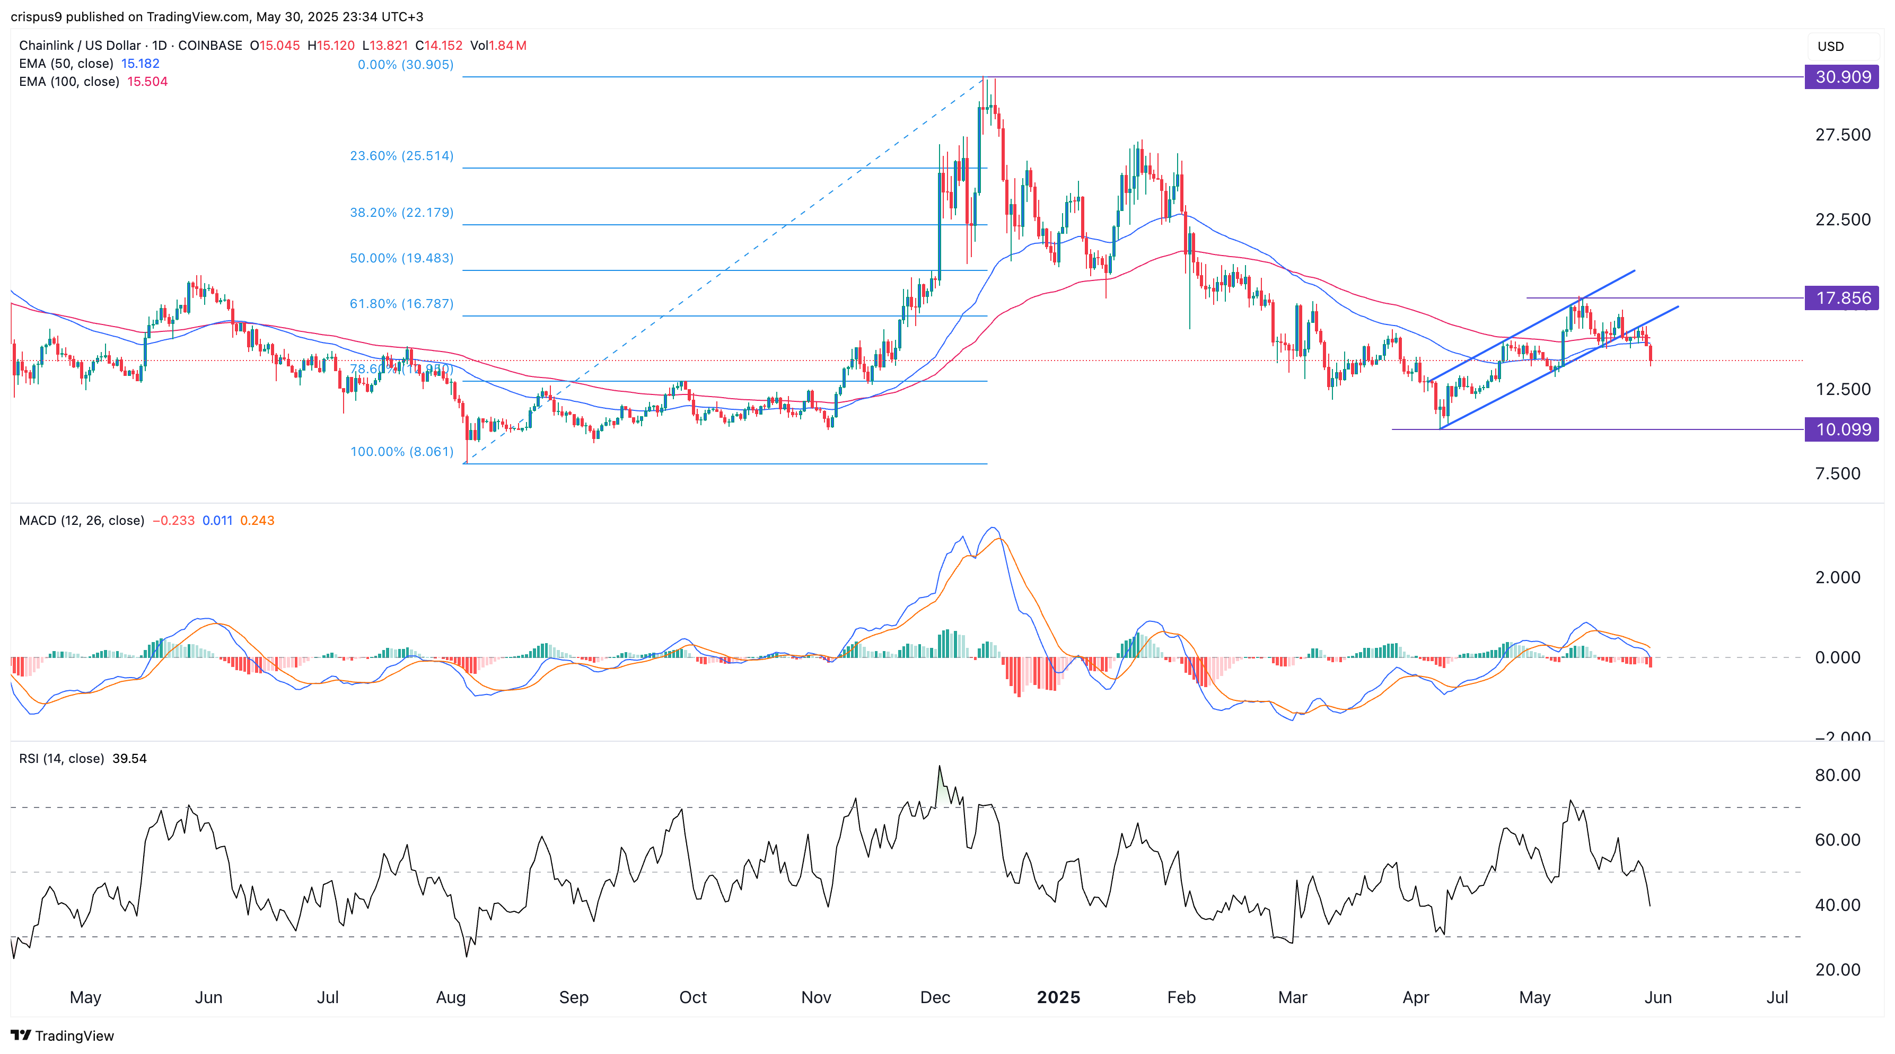Click the 50.00% (19.483) Fibonacci label

pyautogui.click(x=402, y=258)
